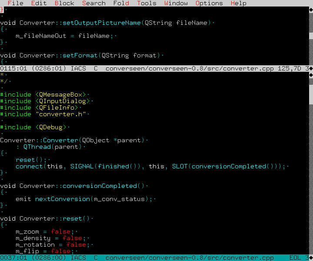313x261 pixels.
Task: Click the Converter::Converter constructor line
Action: 72,140
